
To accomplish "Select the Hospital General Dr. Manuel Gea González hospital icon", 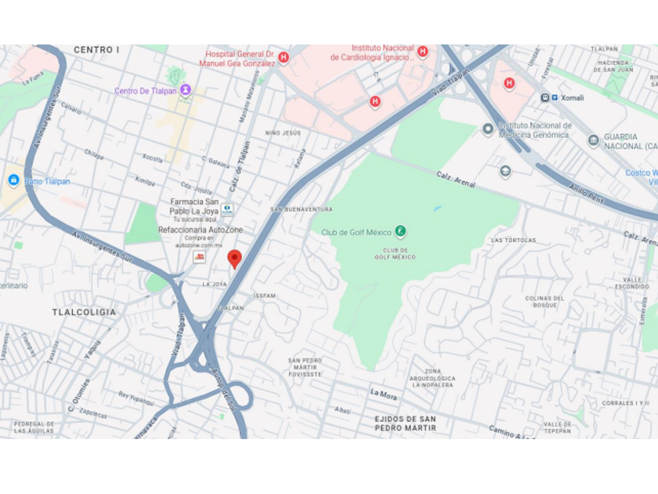I will (284, 57).
